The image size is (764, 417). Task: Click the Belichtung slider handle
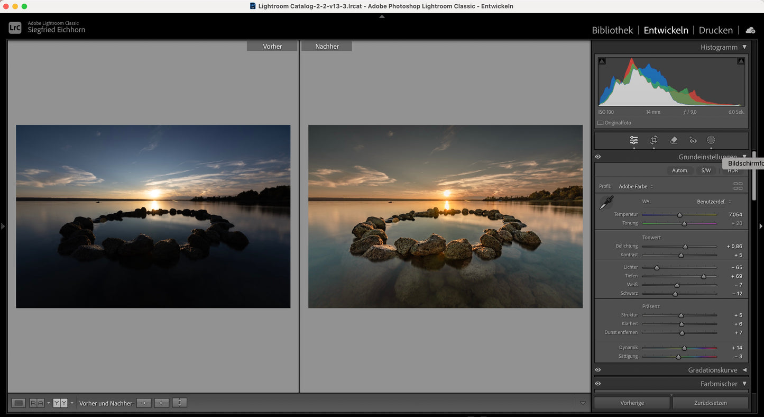pyautogui.click(x=685, y=247)
